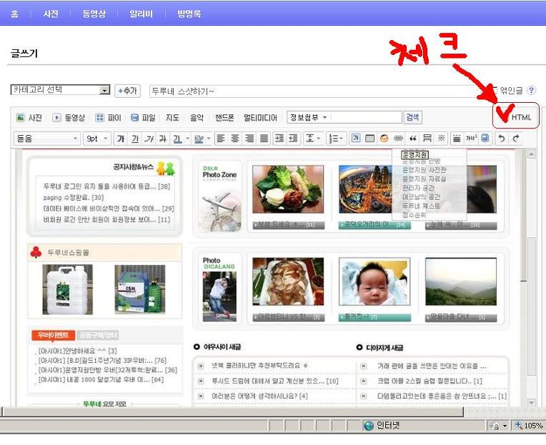Insert a table from the toolbar
This screenshot has height=445, width=546.
[369, 139]
